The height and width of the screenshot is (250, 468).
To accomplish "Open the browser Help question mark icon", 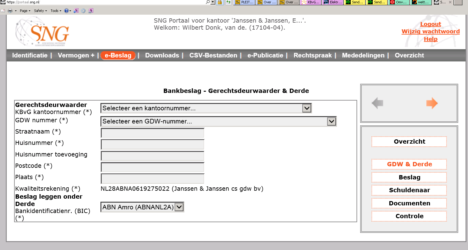I will tap(66, 11).
